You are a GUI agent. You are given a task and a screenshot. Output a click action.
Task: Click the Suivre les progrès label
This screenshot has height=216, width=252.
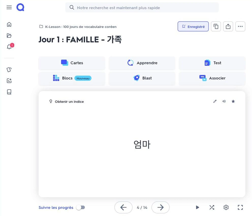pyautogui.click(x=56, y=207)
